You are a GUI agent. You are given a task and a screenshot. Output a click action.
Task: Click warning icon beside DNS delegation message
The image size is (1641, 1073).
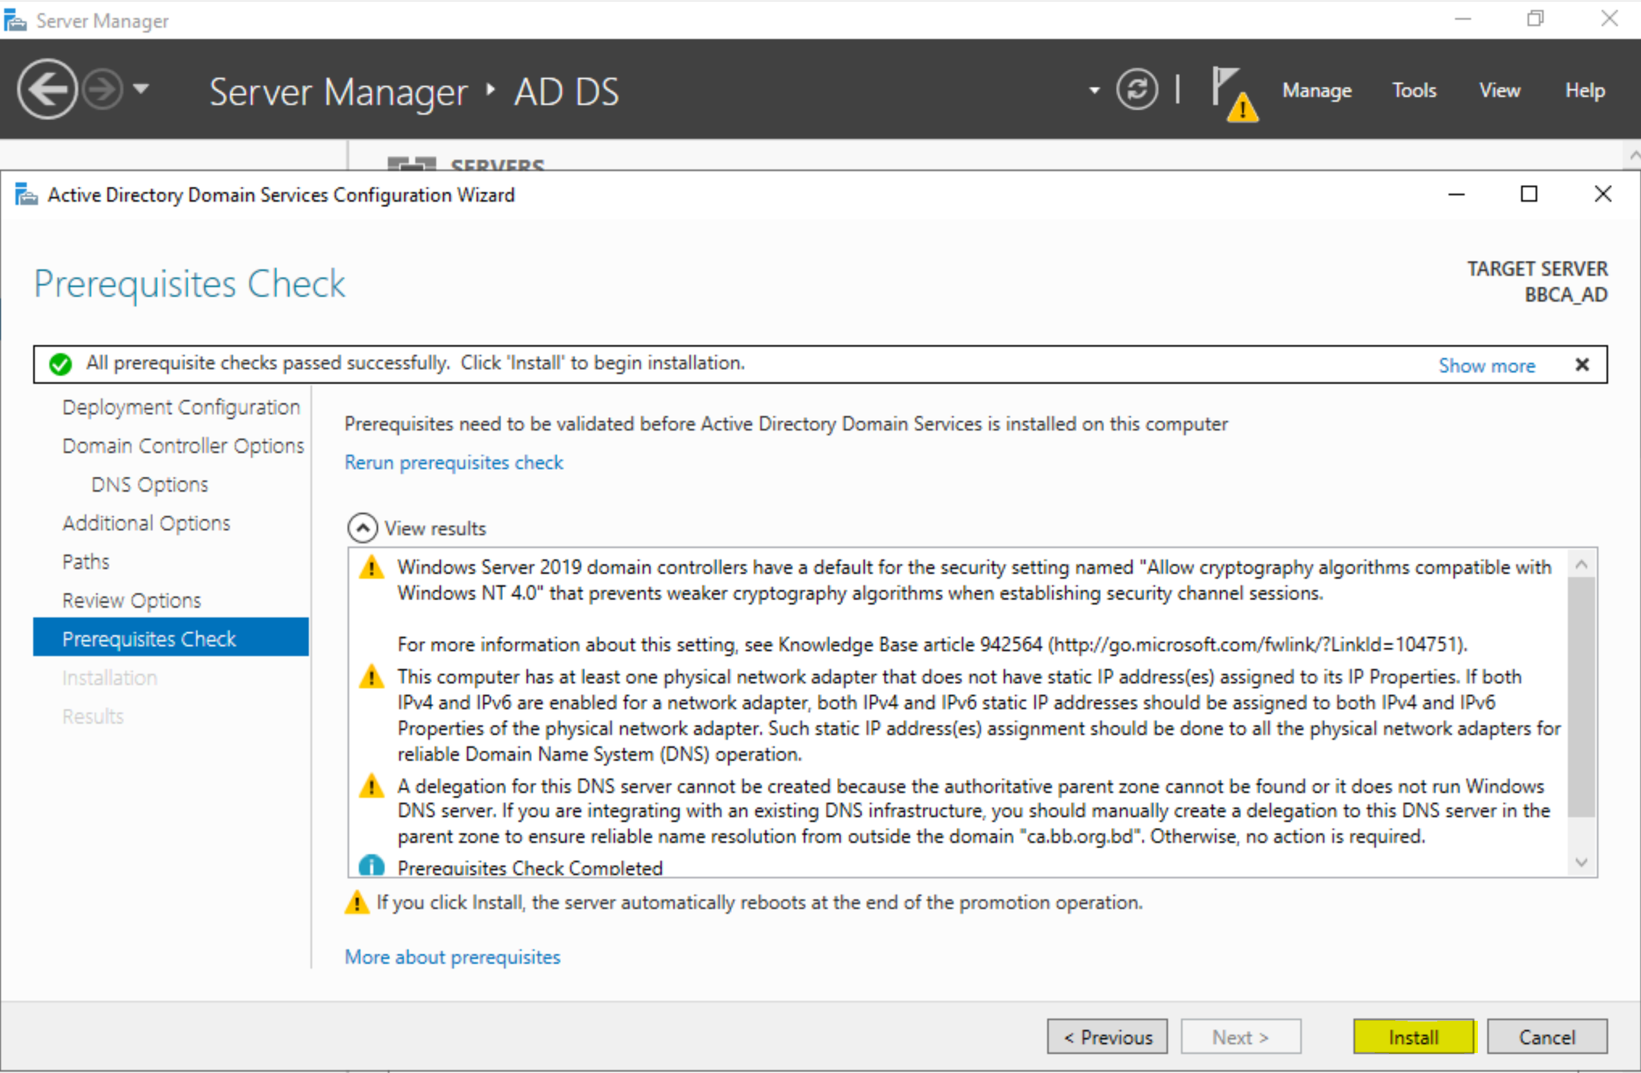click(371, 786)
